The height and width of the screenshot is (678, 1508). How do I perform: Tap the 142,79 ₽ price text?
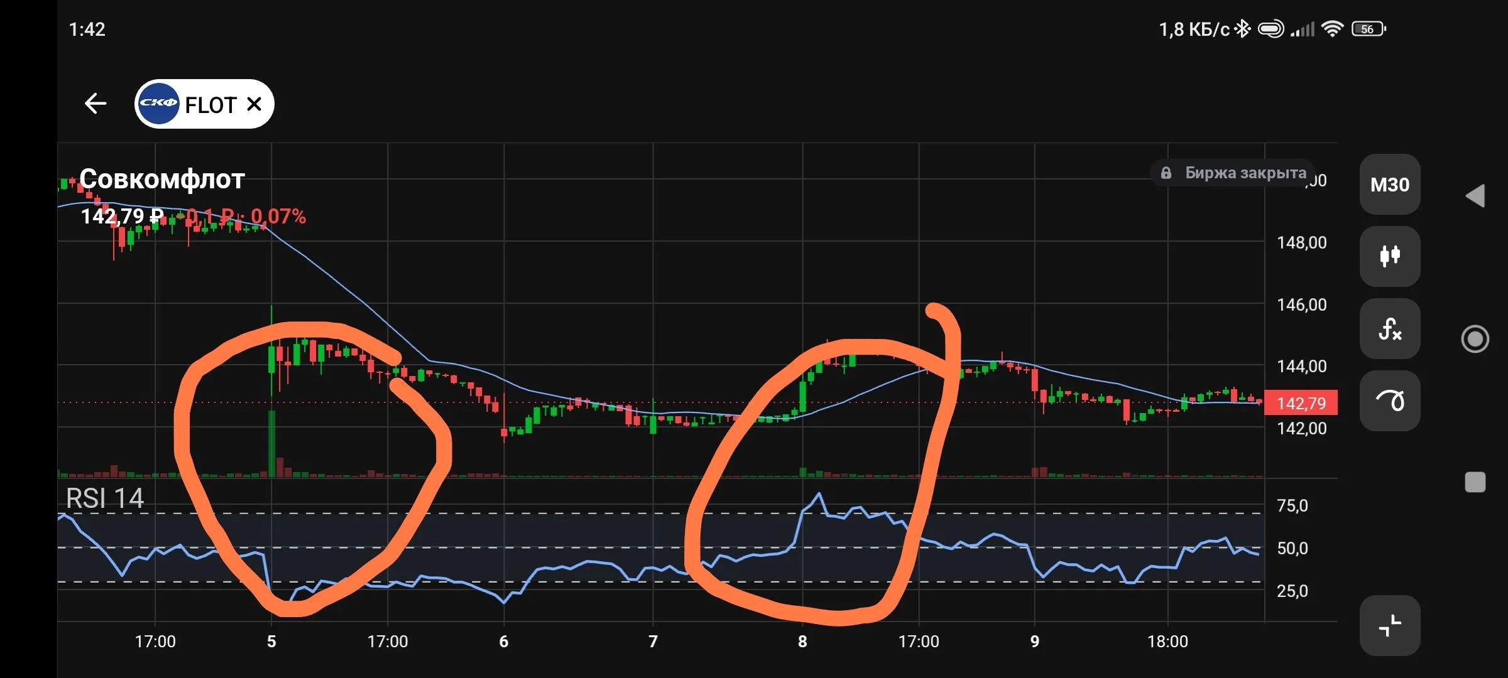[x=122, y=217]
